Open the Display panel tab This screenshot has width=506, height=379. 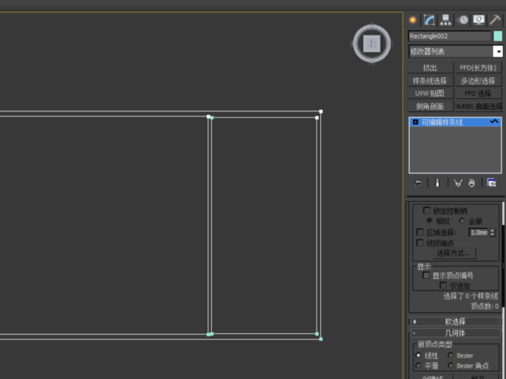pyautogui.click(x=479, y=20)
